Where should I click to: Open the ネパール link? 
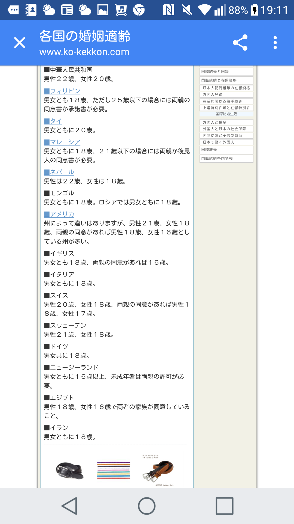pos(59,172)
